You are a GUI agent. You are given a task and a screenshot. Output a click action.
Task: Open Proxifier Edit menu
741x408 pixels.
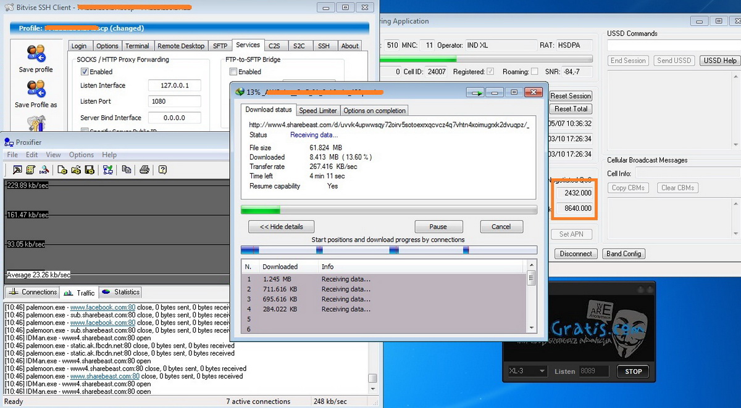[x=31, y=155]
